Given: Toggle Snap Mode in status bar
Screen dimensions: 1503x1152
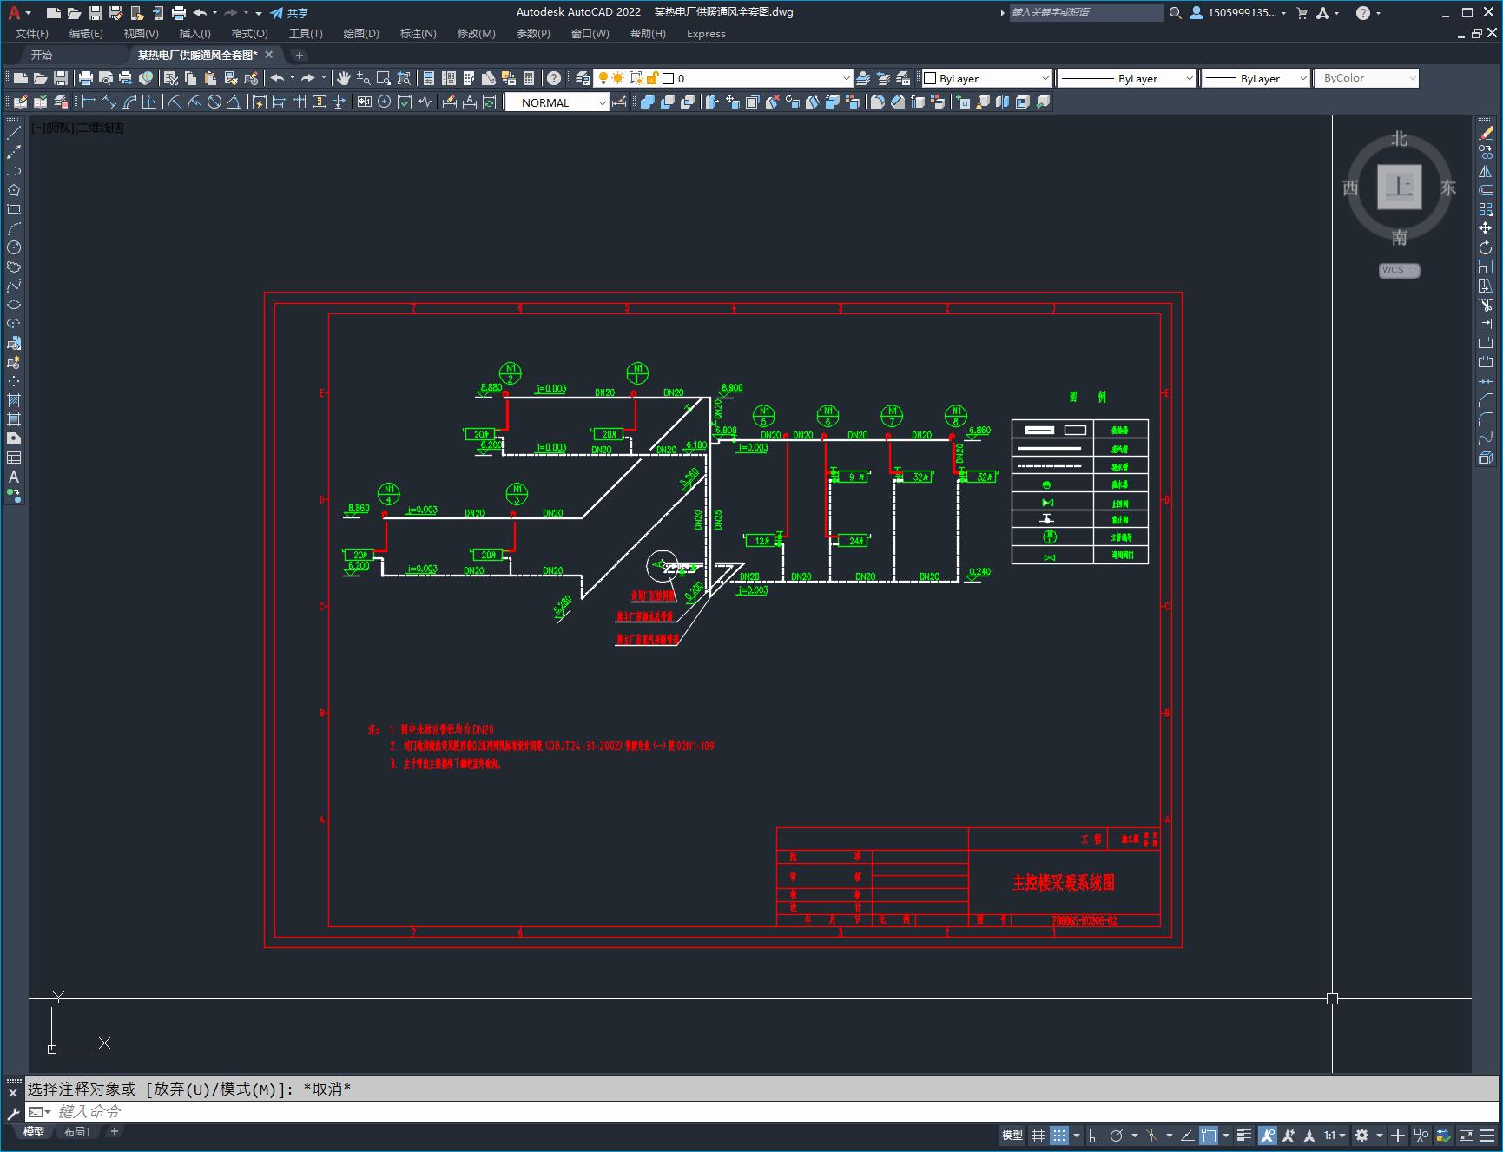Looking at the screenshot, I should click(1058, 1135).
